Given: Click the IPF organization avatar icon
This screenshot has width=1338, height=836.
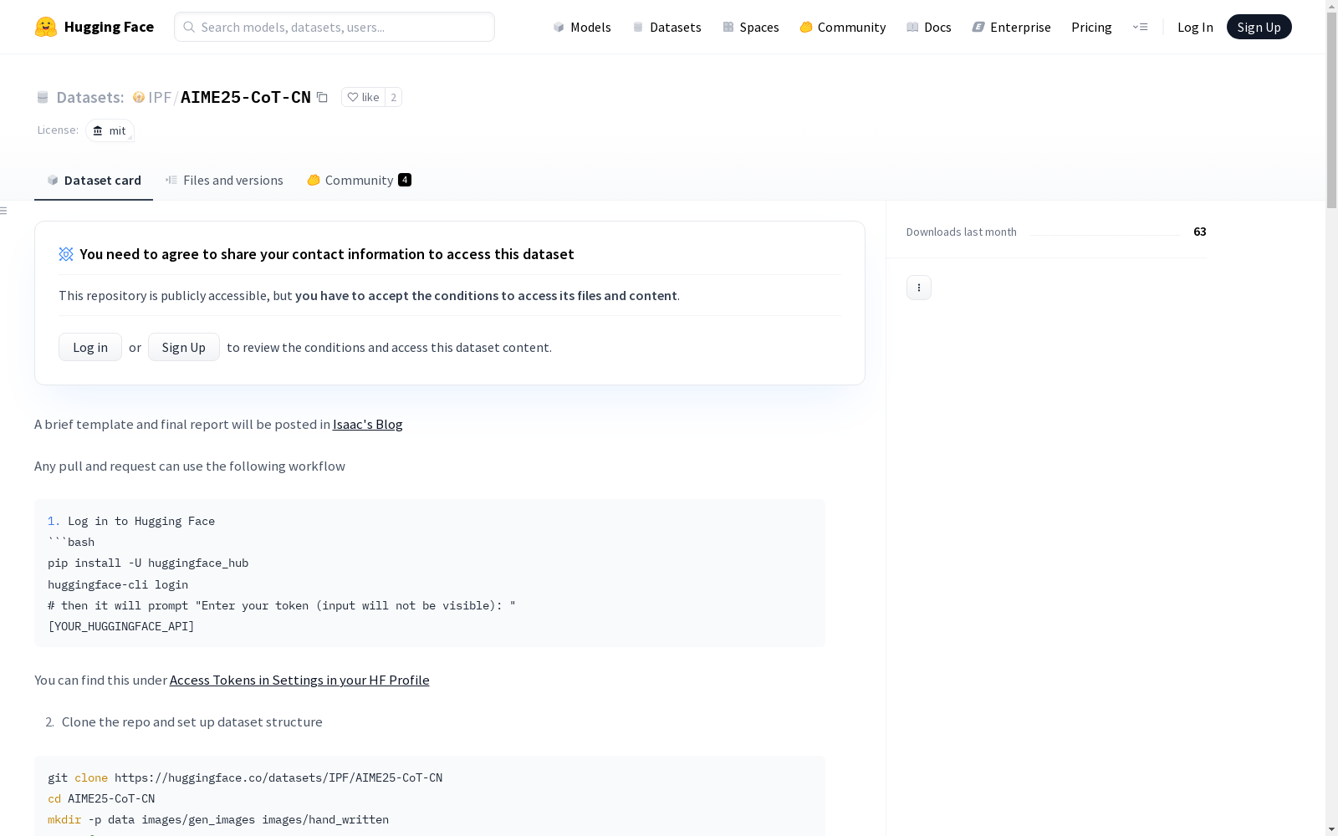Looking at the screenshot, I should point(139,97).
